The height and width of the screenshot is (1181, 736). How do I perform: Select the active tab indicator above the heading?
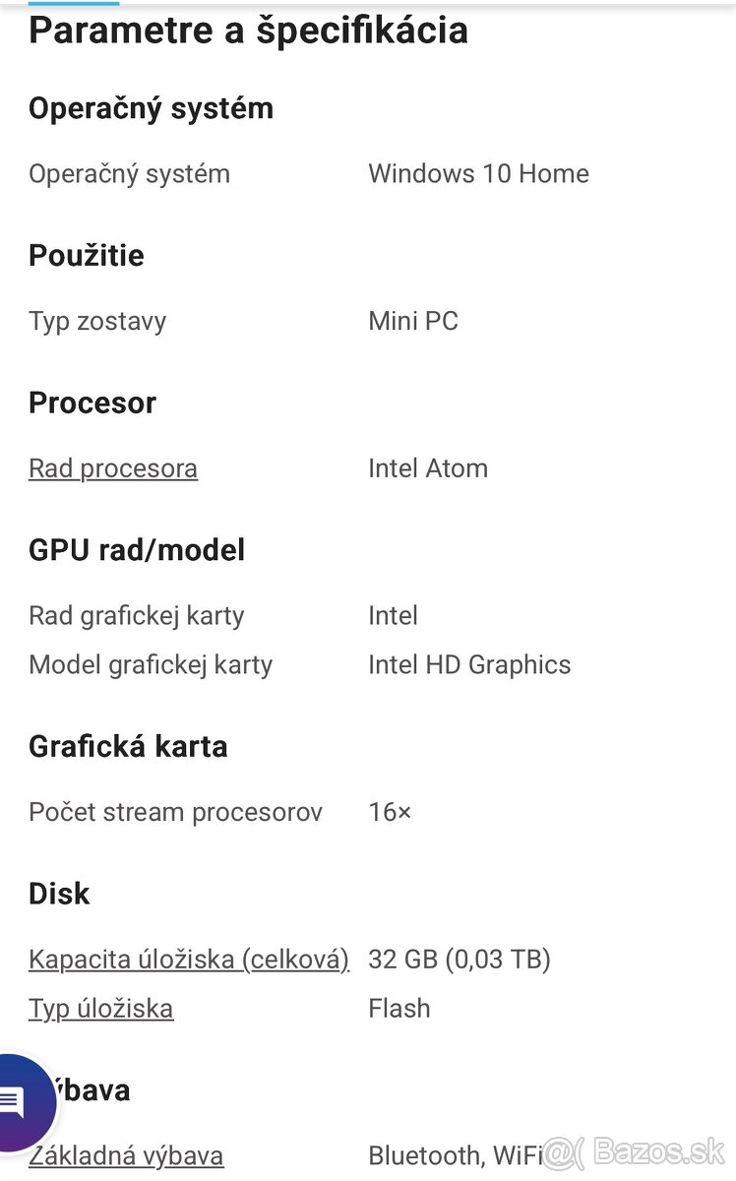pos(74,4)
